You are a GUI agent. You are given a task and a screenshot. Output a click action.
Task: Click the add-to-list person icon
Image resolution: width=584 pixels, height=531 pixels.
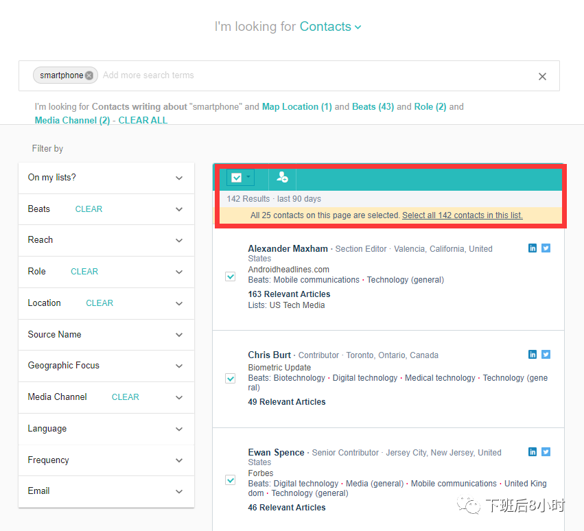282,177
